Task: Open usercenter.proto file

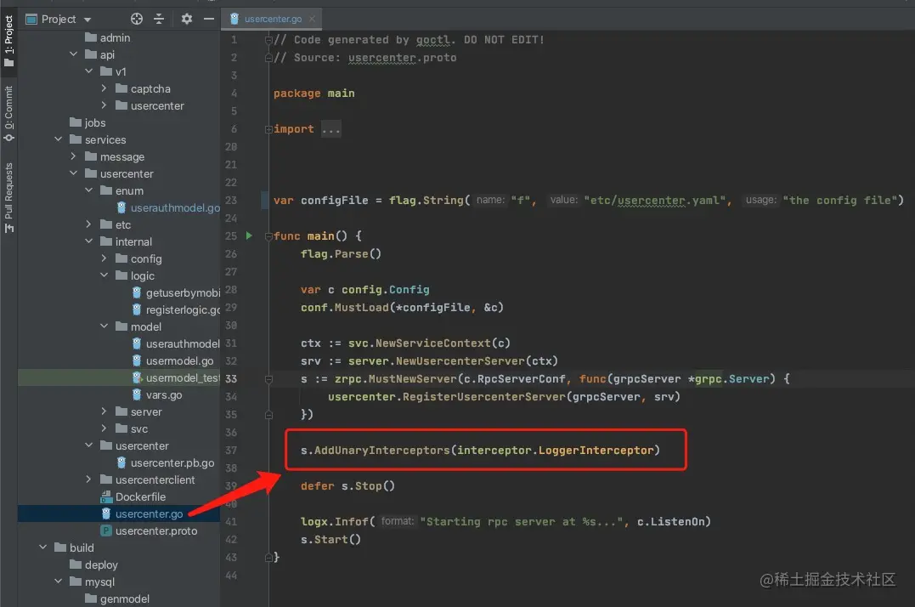Action: 149,530
